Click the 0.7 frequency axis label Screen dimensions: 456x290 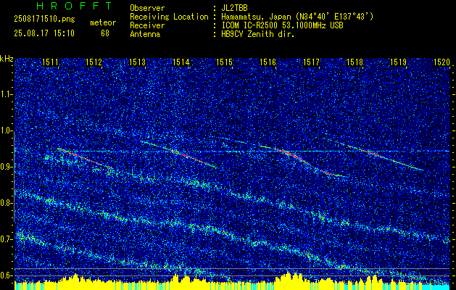point(6,239)
